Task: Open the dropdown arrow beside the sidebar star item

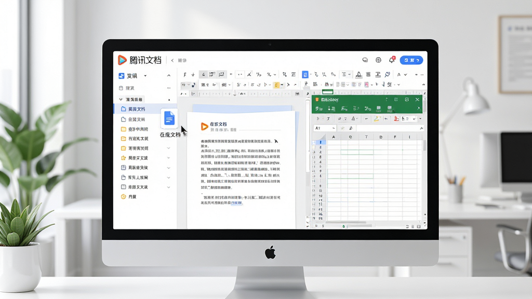Action: 145,76
